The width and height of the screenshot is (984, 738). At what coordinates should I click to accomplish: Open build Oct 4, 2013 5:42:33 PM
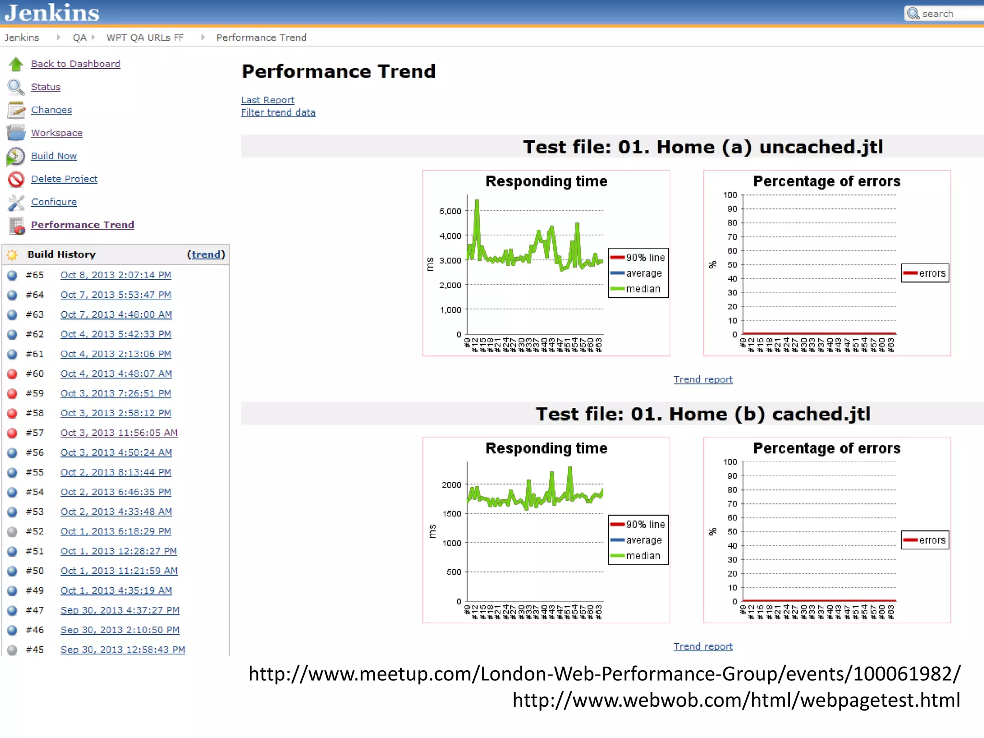116,334
